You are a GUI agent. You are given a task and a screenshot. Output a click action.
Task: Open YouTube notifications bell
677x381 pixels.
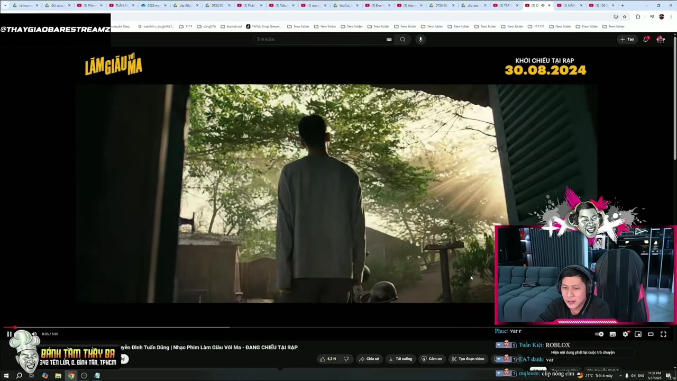click(646, 39)
